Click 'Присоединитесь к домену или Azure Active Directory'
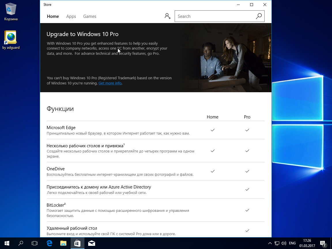332x249 pixels. (x=99, y=187)
